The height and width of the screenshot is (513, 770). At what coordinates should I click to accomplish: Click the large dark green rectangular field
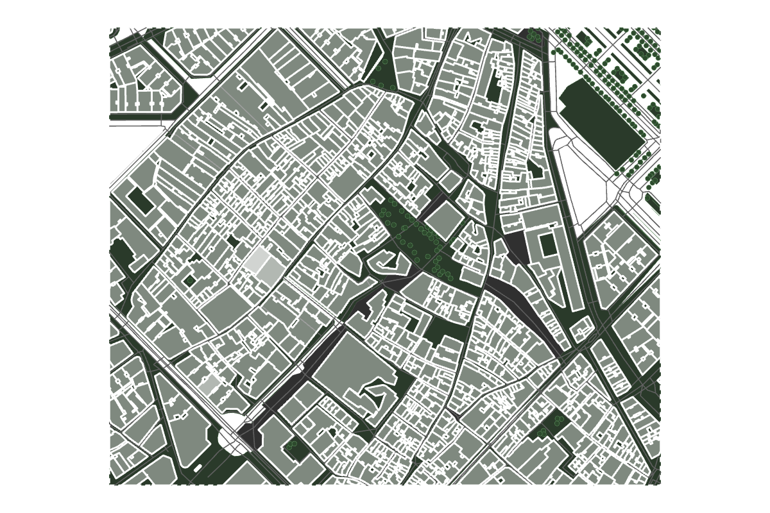tap(602, 123)
